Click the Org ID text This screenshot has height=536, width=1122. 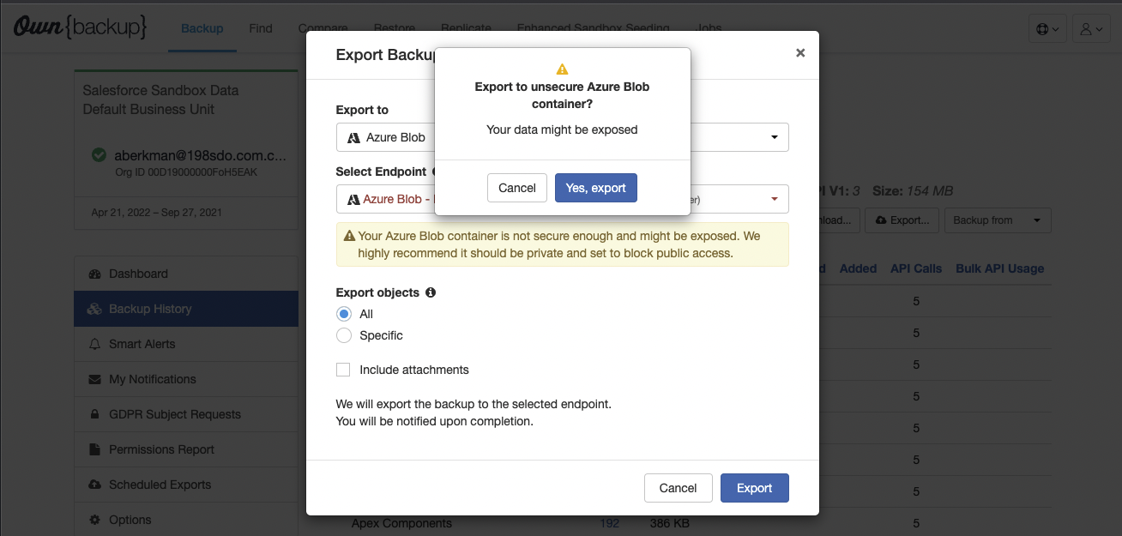point(185,172)
